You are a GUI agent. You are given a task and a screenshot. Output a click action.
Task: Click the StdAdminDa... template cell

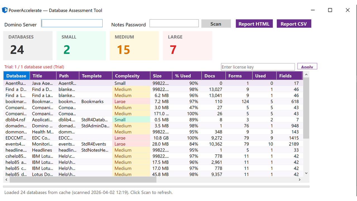pos(96,126)
